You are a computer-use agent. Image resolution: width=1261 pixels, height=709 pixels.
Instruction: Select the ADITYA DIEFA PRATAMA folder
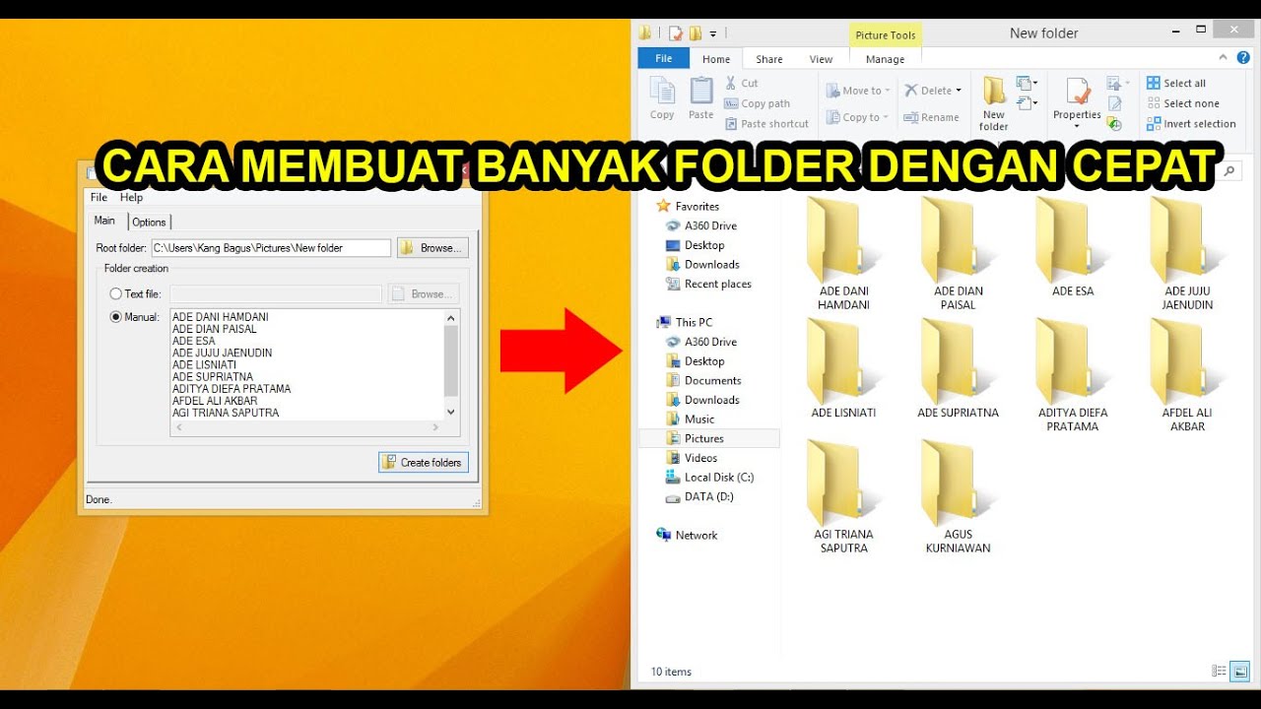click(1073, 375)
